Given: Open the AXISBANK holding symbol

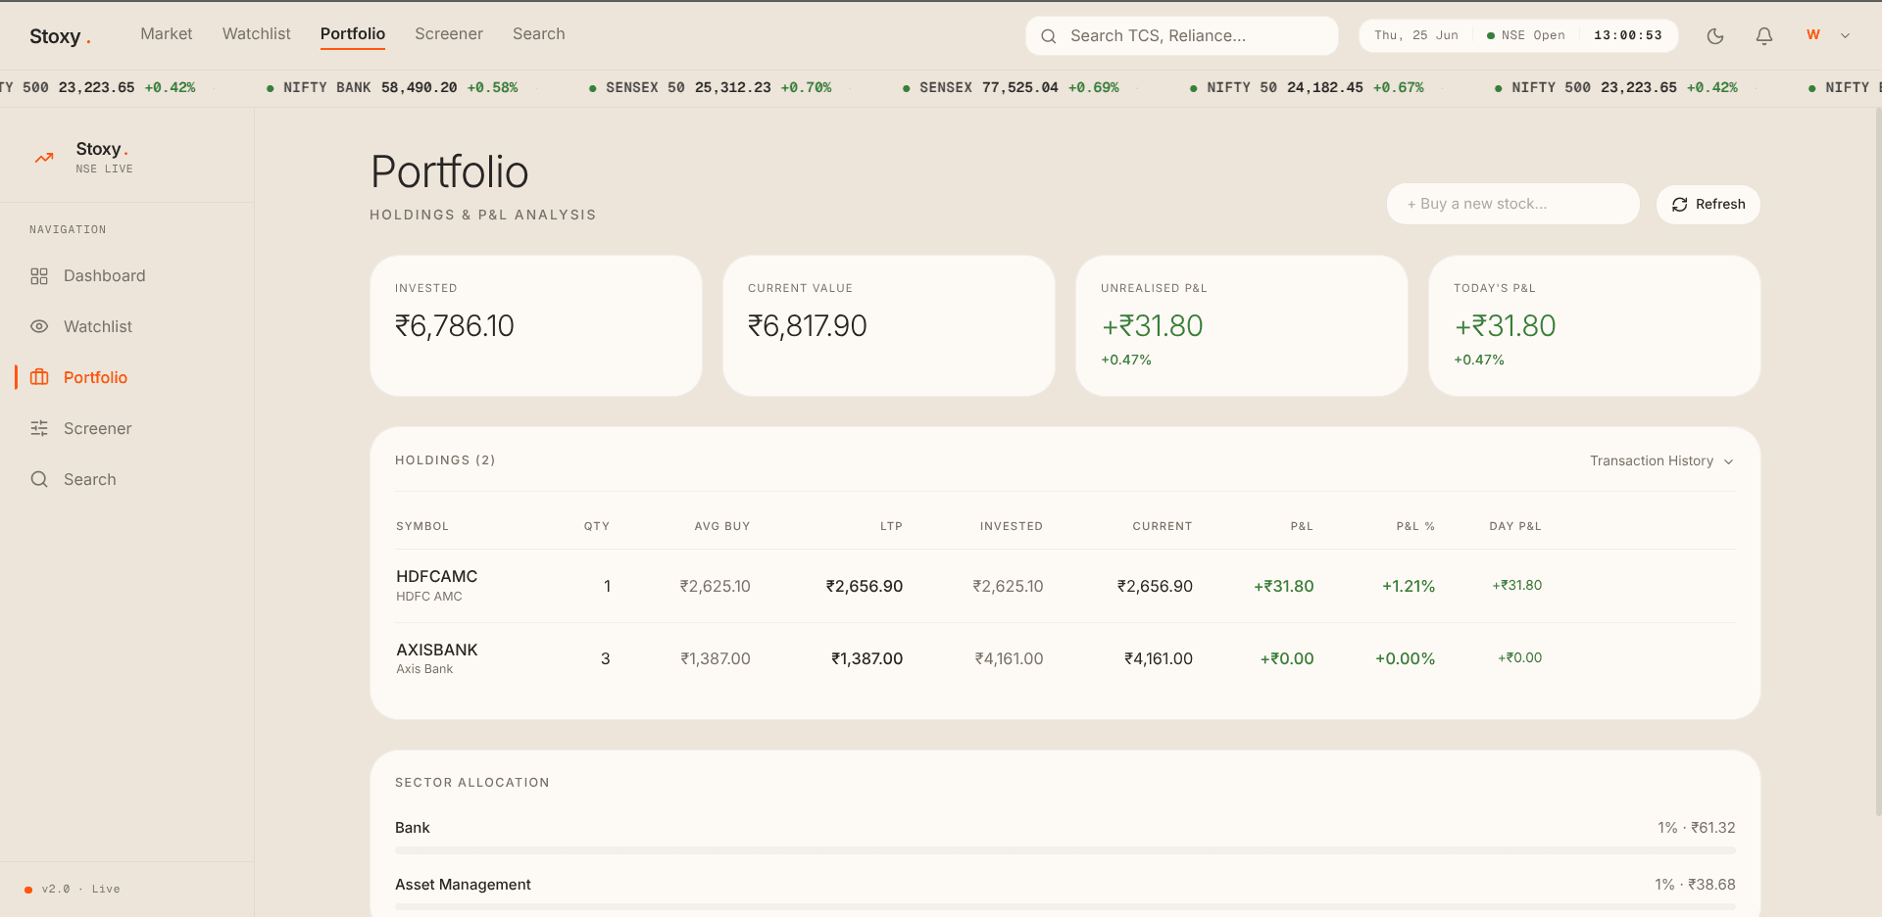Looking at the screenshot, I should pos(437,651).
